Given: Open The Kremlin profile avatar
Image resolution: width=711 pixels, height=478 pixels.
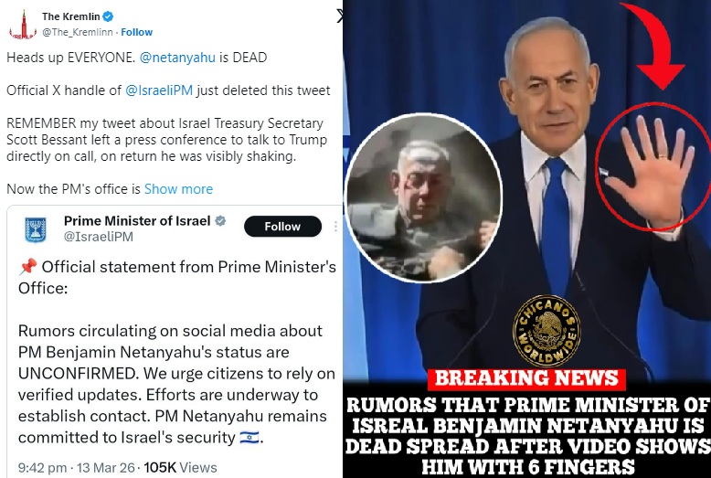Looking at the screenshot, I should tap(23, 25).
